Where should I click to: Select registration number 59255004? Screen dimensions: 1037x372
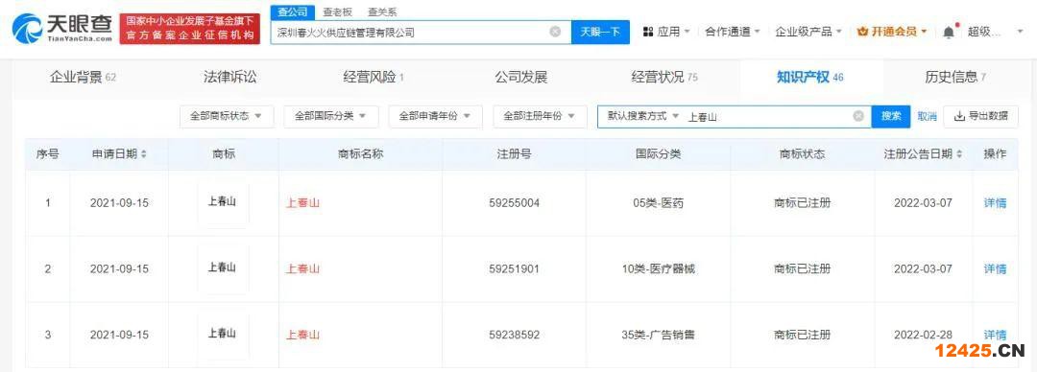[x=515, y=203]
